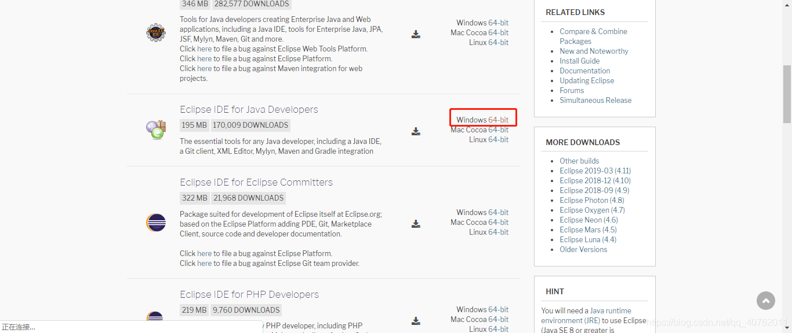792x333 pixels.
Task: Click the 219 MB size badge
Action: point(194,310)
